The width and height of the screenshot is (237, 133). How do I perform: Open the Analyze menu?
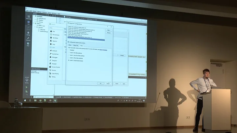[x=44, y=13]
